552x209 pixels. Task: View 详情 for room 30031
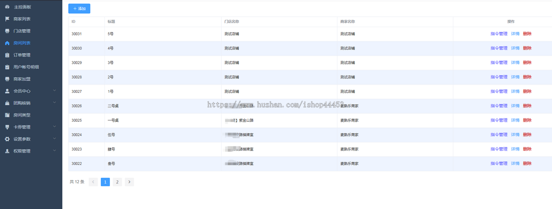[x=515, y=34]
